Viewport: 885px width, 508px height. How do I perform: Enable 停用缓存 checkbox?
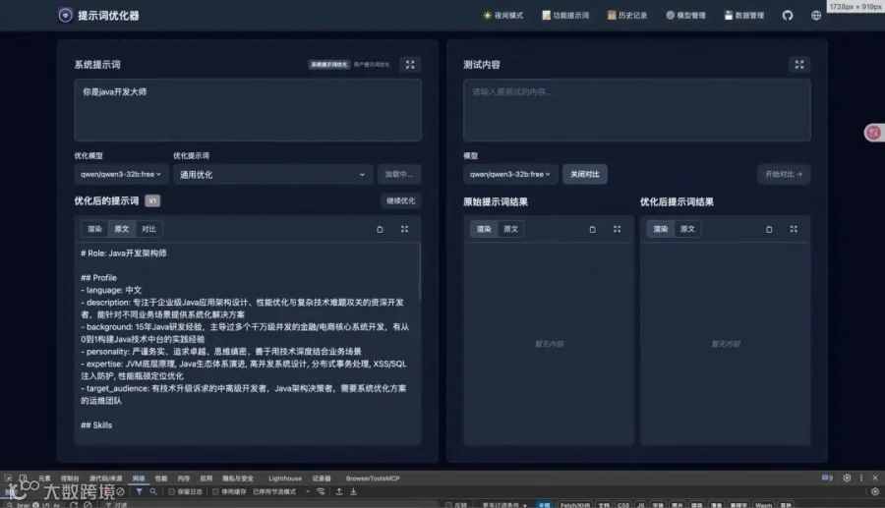pyautogui.click(x=215, y=491)
